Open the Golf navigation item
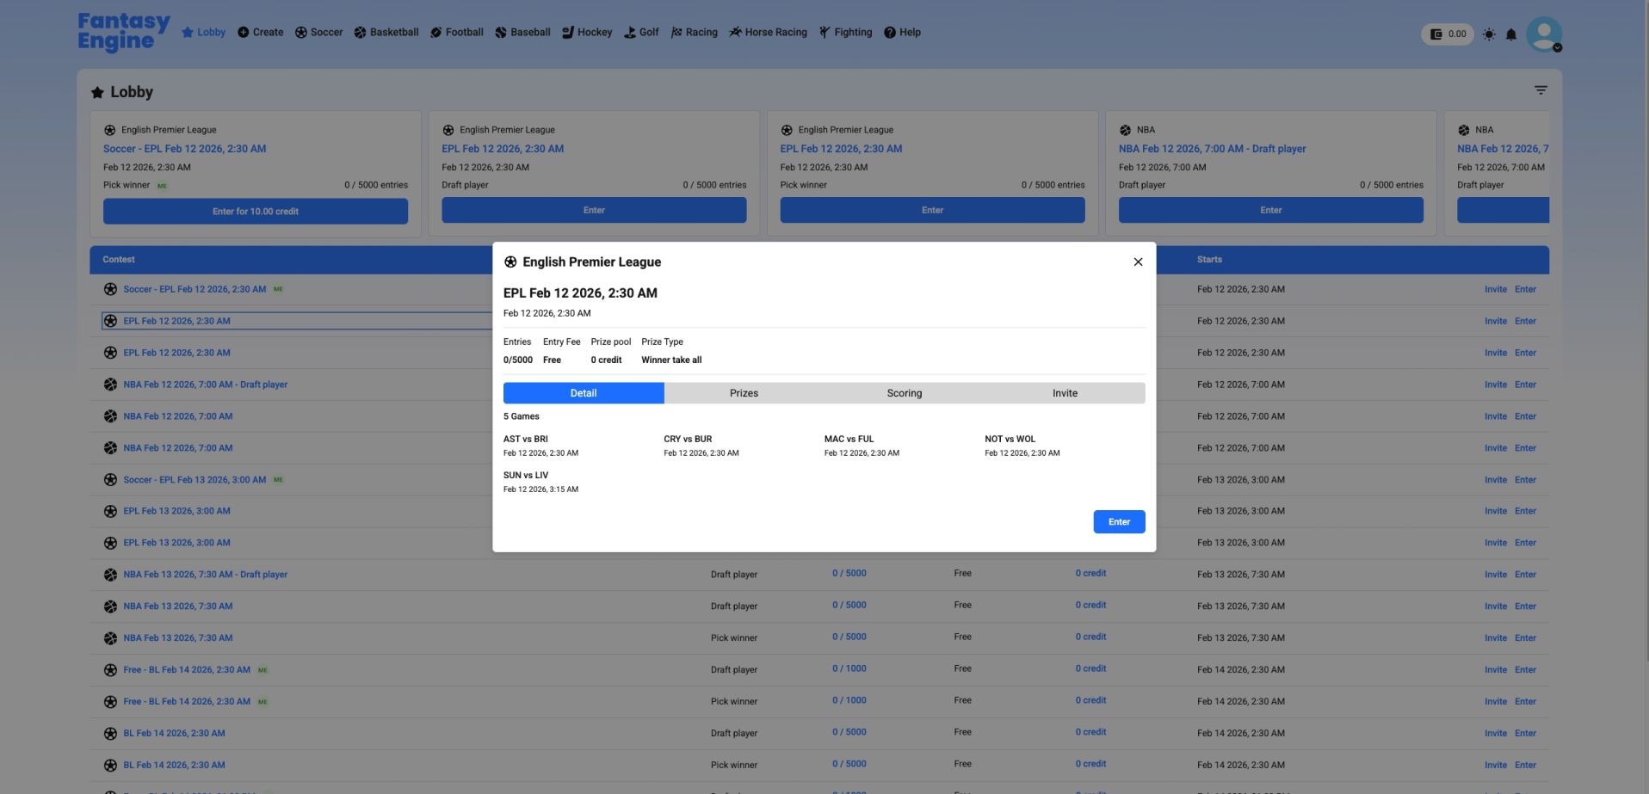1649x794 pixels. pos(641,33)
